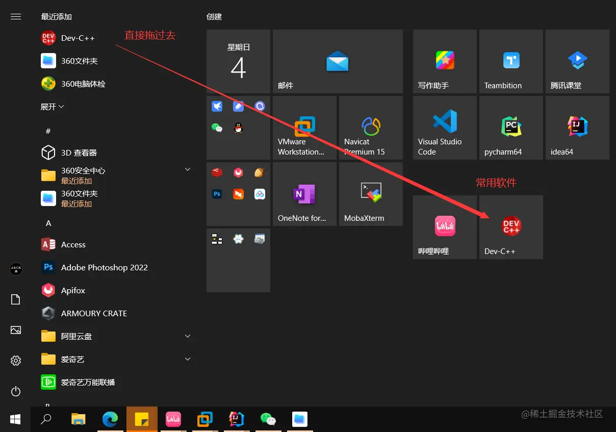Expand the 爱奇艺 folder chevron

coord(187,359)
